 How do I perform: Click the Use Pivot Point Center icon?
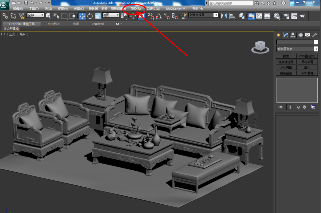pyautogui.click(x=124, y=16)
